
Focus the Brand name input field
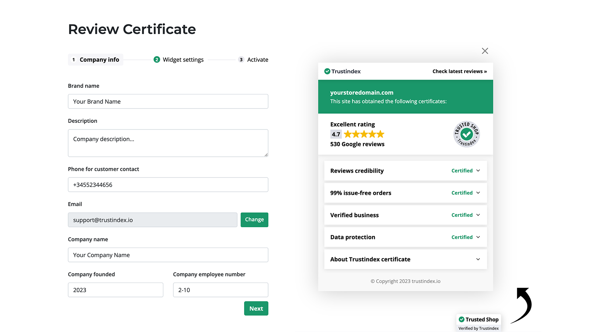pyautogui.click(x=168, y=101)
